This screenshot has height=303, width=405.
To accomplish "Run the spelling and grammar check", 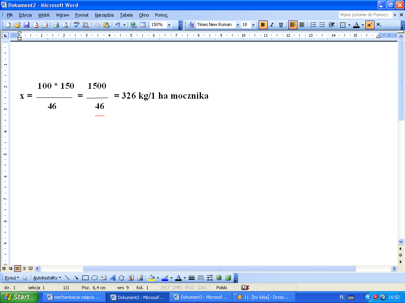I will pyautogui.click(x=77, y=25).
